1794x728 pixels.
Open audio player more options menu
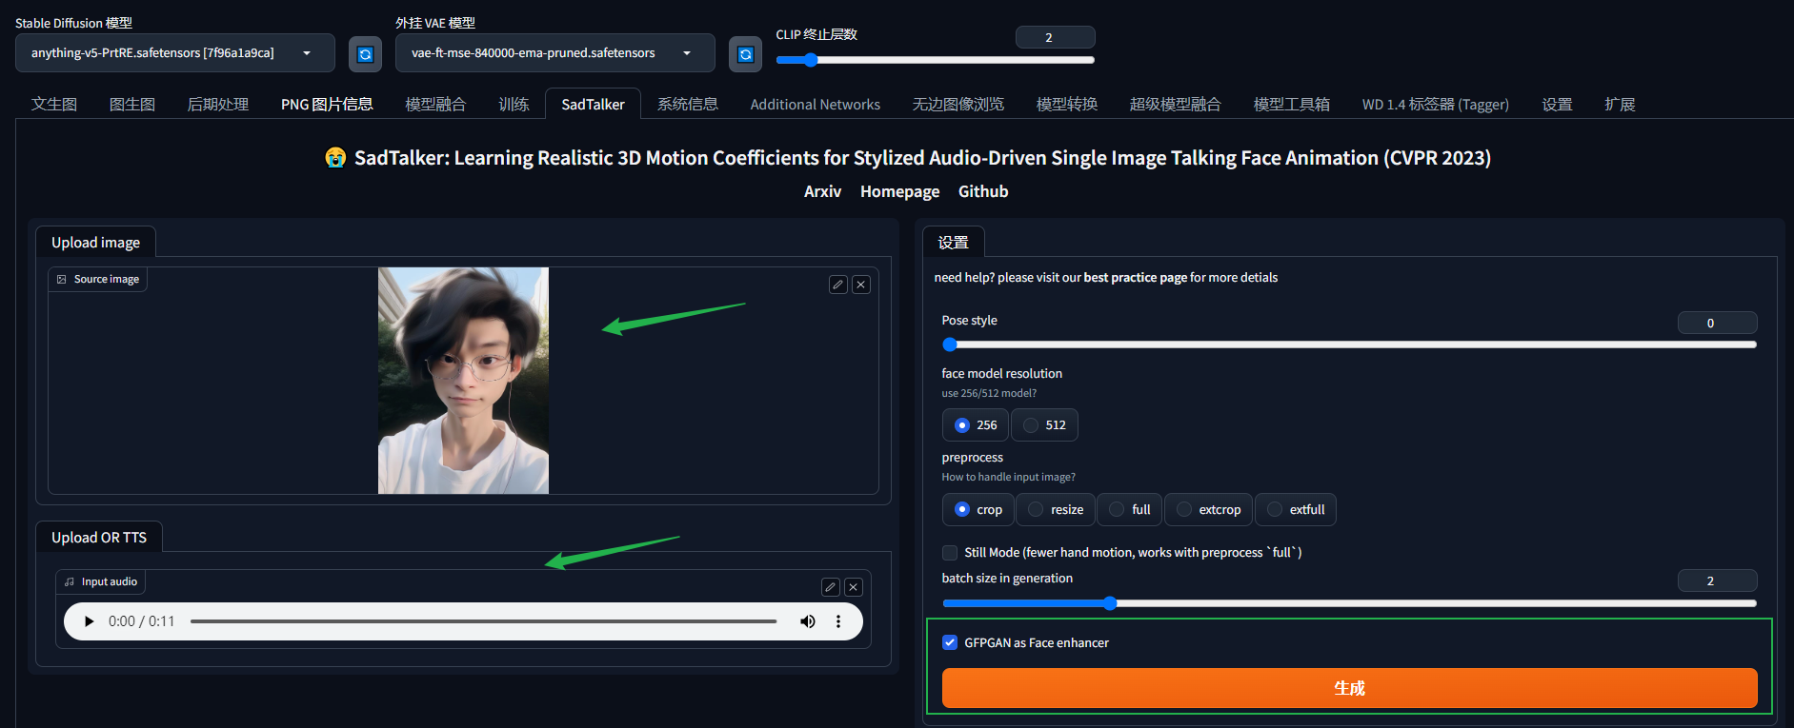[x=838, y=621]
